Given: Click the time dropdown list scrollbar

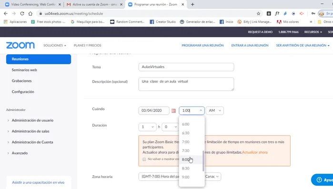Looking at the screenshot, I should click(x=203, y=161).
